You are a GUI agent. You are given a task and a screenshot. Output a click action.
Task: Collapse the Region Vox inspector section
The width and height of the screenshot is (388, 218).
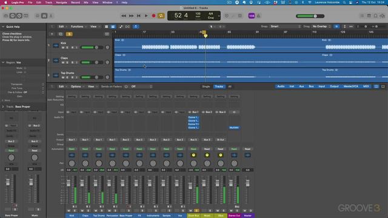tap(3, 62)
